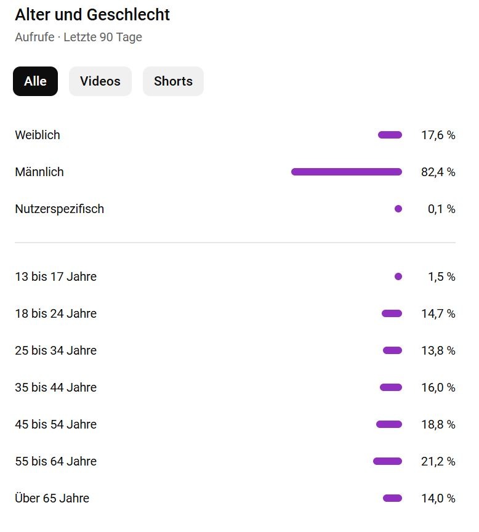Click the 25 bis 34 Jahre bar
Screen dimensions: 479x532
coord(392,350)
